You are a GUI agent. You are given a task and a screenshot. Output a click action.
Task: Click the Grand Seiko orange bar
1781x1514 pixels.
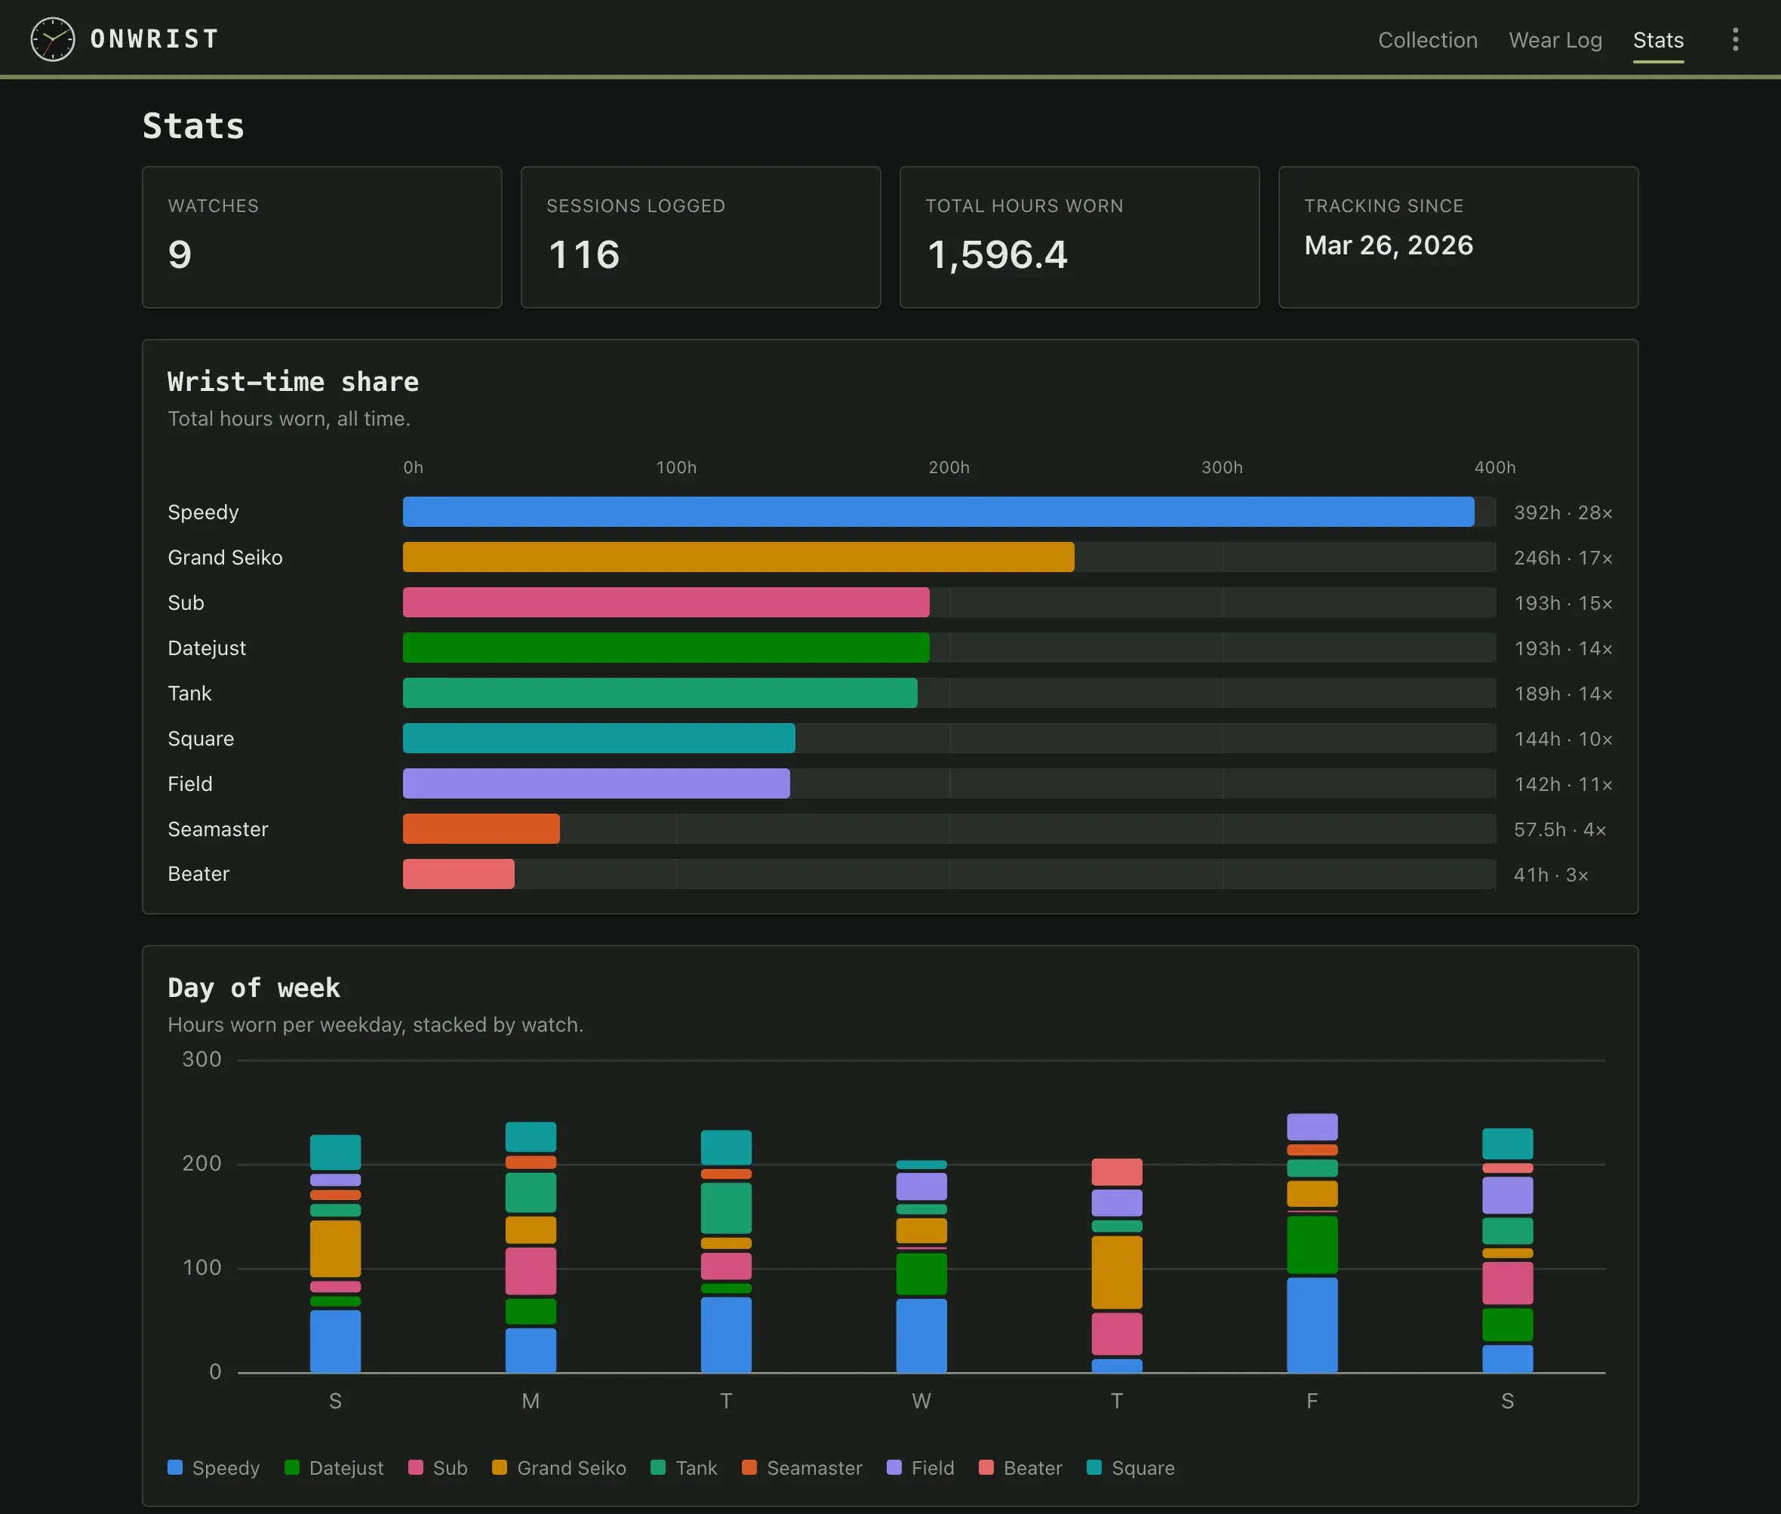(738, 557)
